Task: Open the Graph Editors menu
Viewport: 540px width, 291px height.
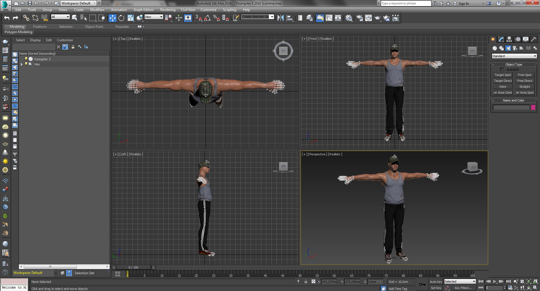Action: [x=143, y=10]
